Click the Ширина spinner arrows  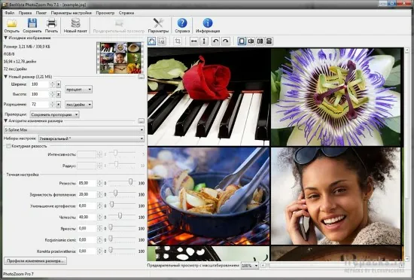pos(52,84)
